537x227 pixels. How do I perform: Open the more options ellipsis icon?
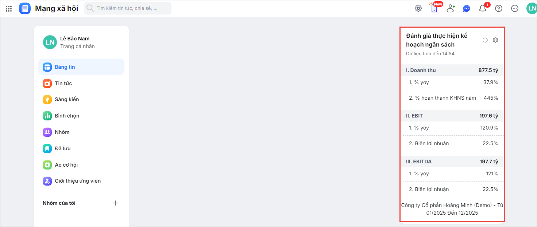tap(515, 8)
